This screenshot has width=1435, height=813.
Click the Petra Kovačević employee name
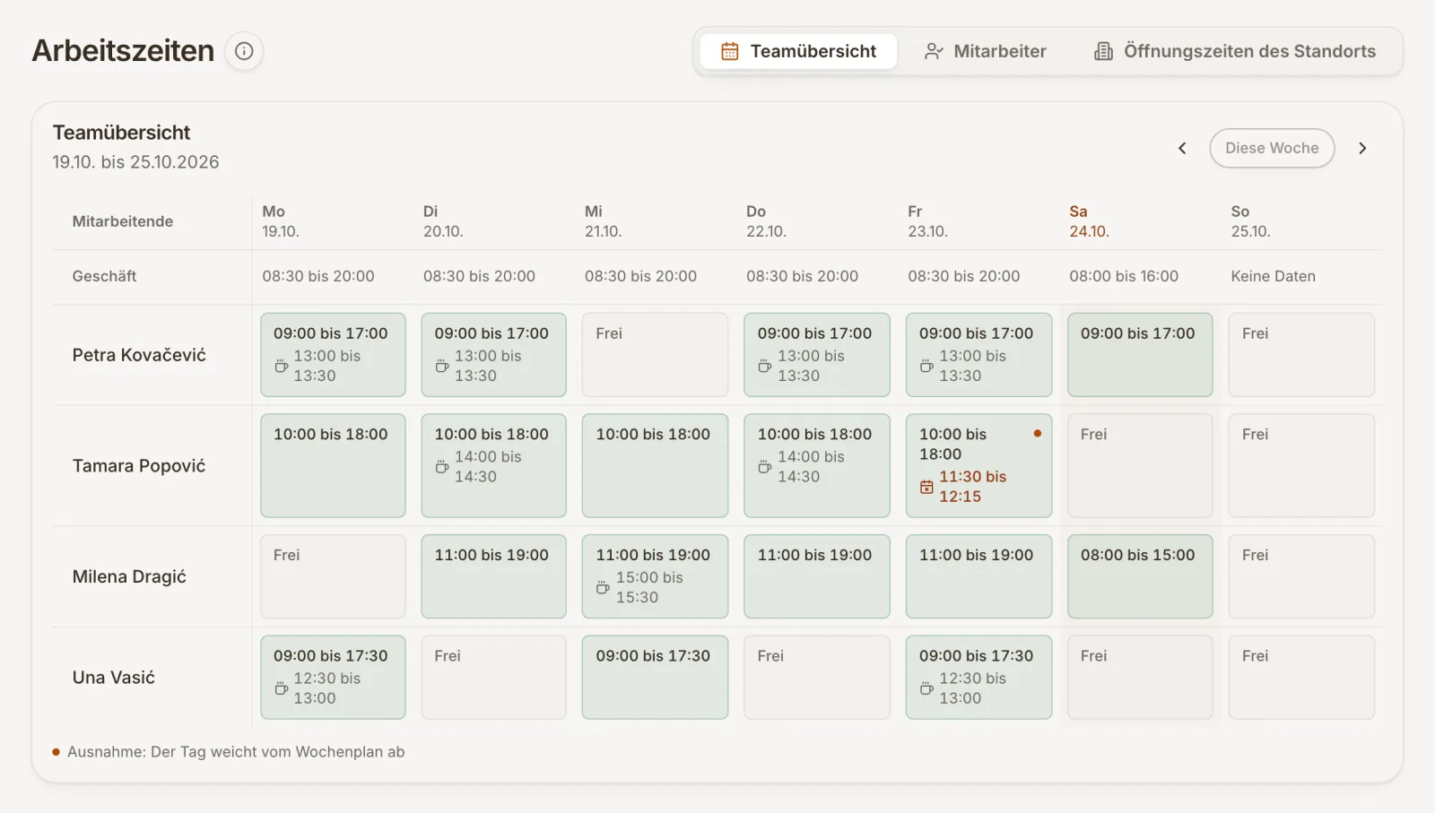tap(139, 355)
